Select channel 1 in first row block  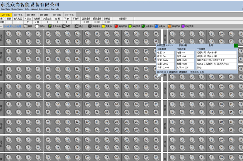pyautogui.click(x=8, y=33)
